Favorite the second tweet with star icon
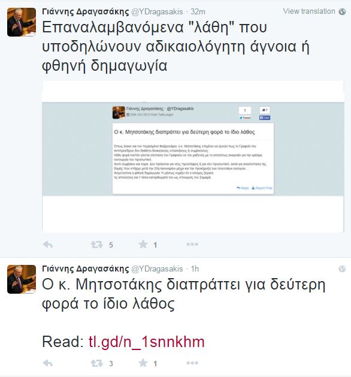The image size is (351, 377). pos(143,363)
